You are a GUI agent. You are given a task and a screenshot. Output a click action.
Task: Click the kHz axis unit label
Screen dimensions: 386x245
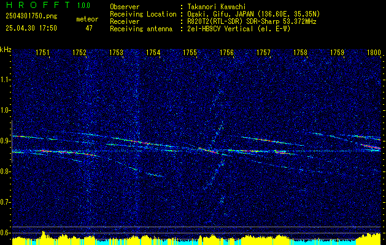click(x=6, y=50)
